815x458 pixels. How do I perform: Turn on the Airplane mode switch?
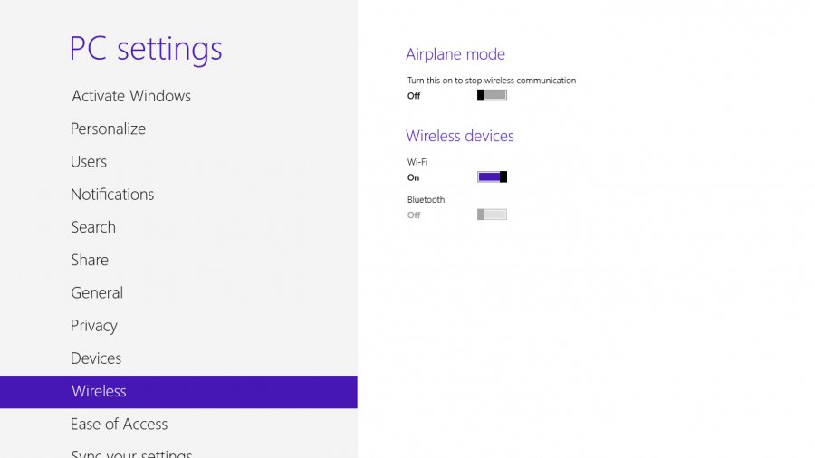(492, 96)
